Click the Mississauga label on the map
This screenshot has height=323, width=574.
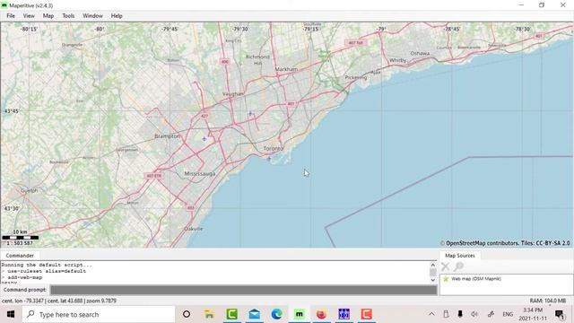(x=199, y=173)
